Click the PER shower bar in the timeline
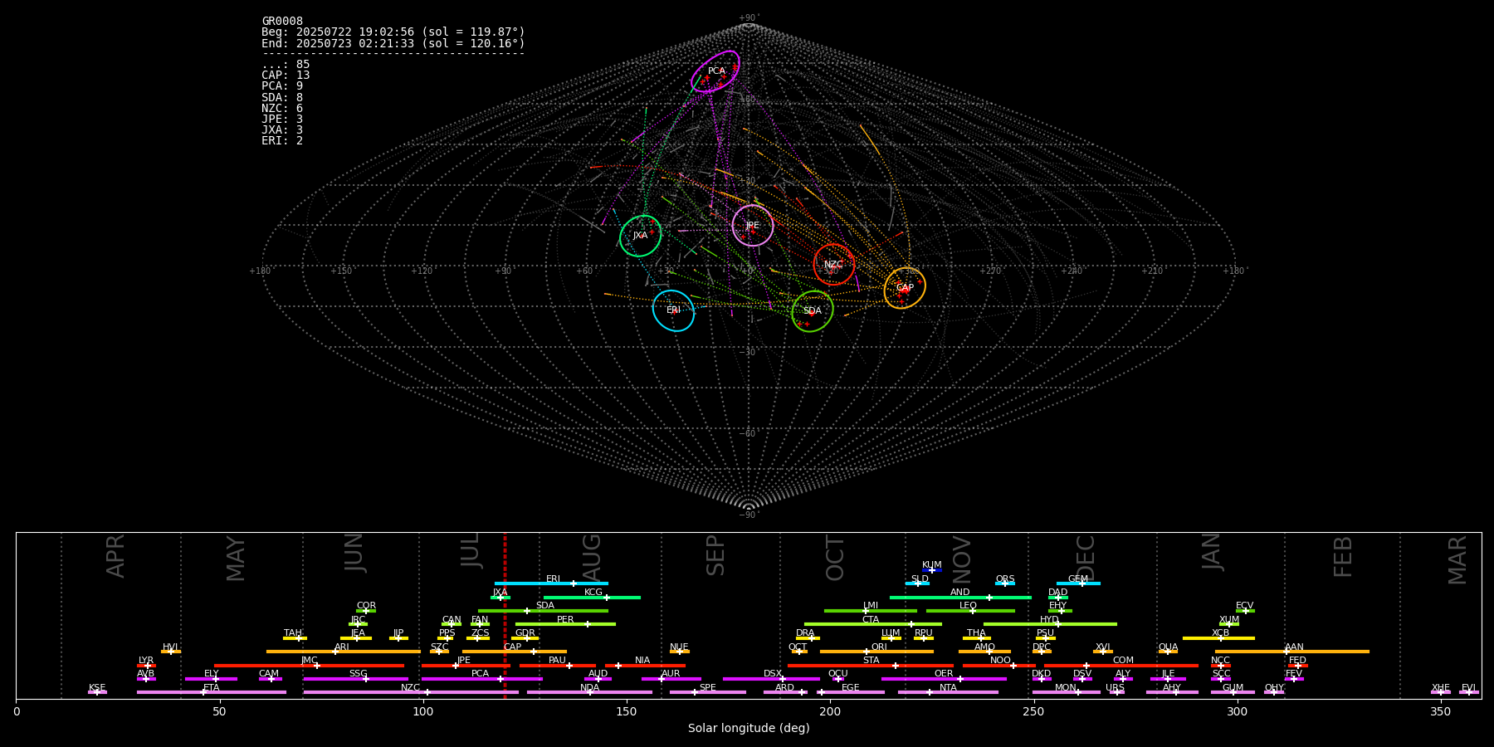This screenshot has height=747, width=1494. tap(565, 624)
